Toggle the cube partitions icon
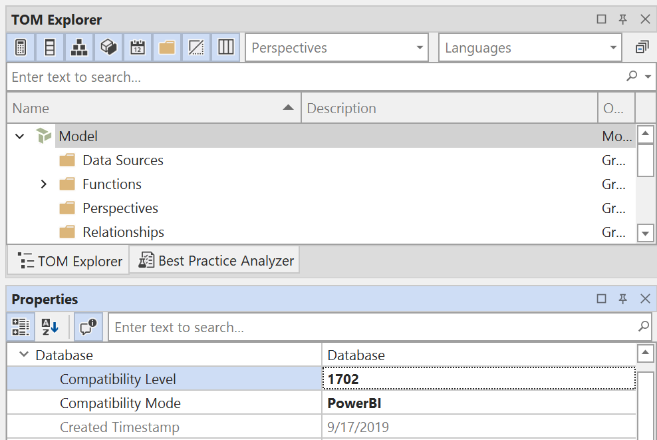This screenshot has height=440, width=657. click(x=108, y=48)
